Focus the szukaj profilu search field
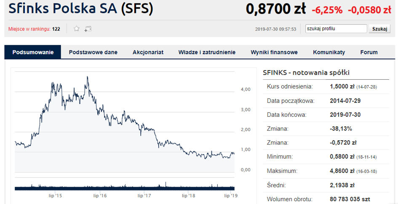The height and width of the screenshot is (204, 398). click(x=336, y=29)
